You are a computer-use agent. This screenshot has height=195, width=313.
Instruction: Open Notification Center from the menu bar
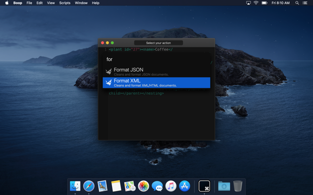click(x=305, y=3)
